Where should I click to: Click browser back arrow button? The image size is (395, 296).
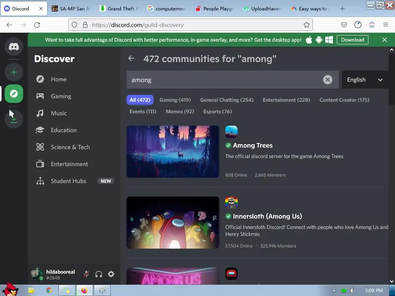[x=9, y=25]
